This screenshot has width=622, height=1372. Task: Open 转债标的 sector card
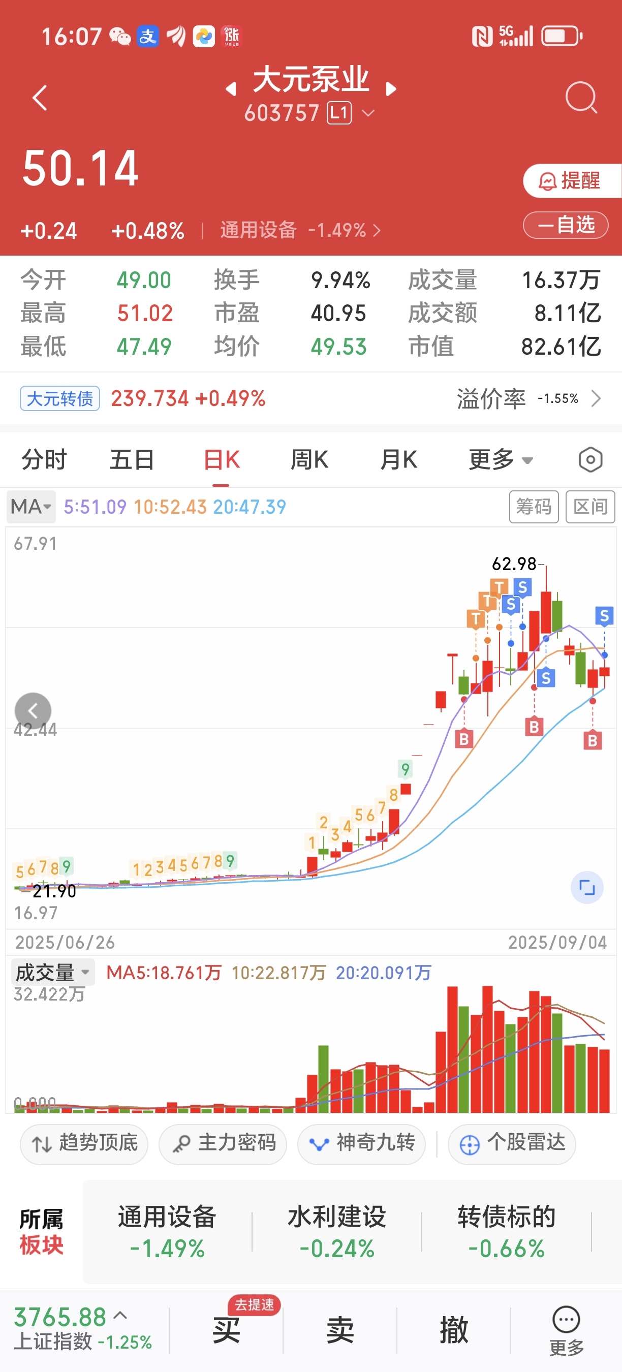point(507,1233)
